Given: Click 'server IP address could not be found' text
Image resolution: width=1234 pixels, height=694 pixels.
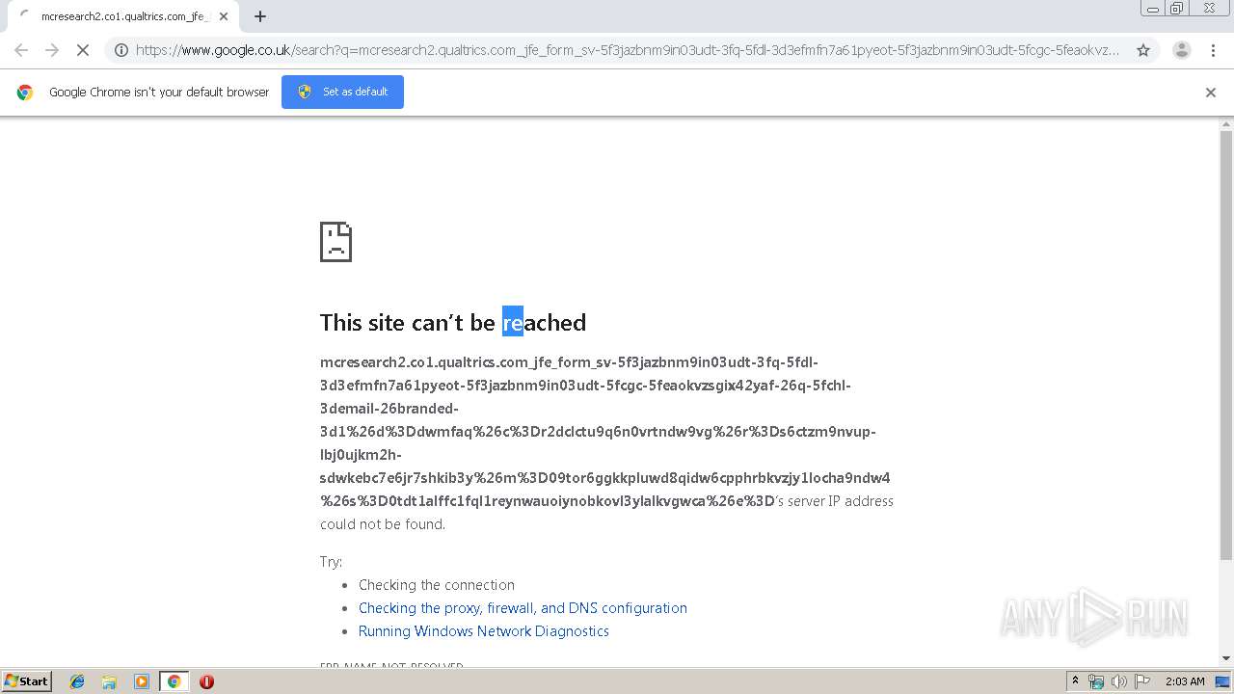Looking at the screenshot, I should [607, 513].
